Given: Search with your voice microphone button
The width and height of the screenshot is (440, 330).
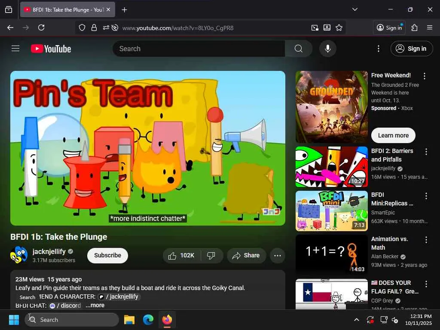Looking at the screenshot, I should click(327, 49).
